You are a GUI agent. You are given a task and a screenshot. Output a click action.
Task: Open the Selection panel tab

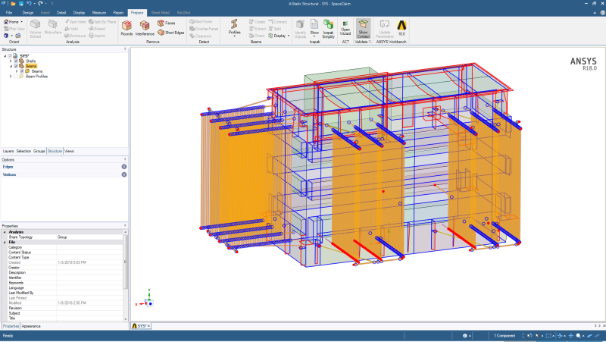(x=23, y=151)
